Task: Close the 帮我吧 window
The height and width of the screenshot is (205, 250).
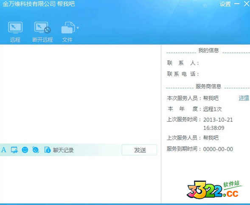Action: coord(247,3)
